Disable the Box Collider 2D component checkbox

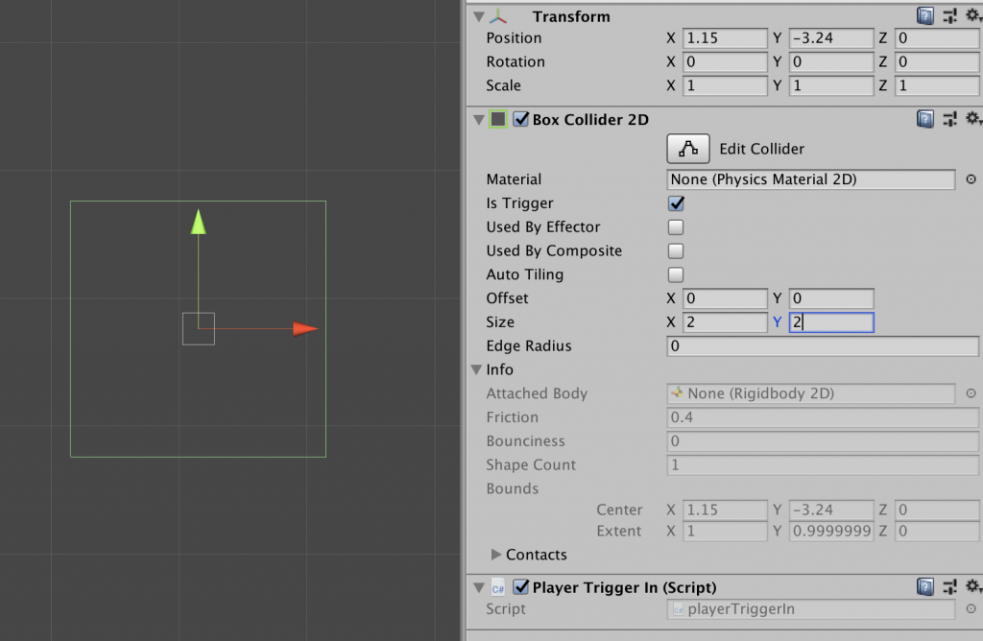[x=521, y=119]
